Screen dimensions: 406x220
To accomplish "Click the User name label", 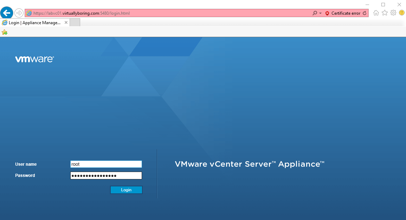I will (26, 164).
